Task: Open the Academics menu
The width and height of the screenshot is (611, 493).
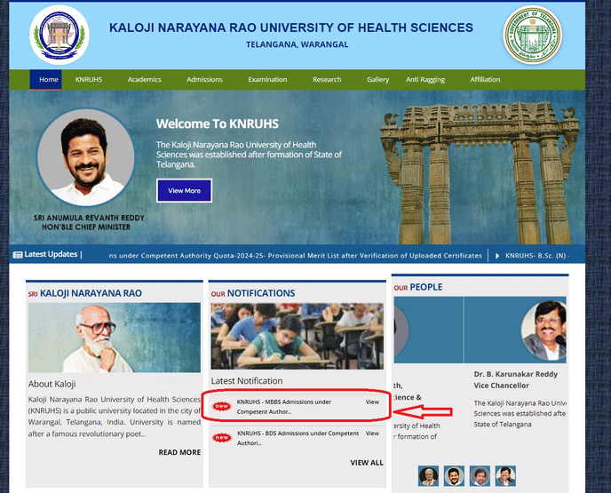Action: point(144,80)
